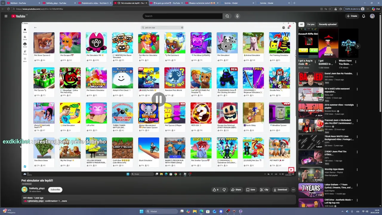Open the video title 'Pet simulator ale lepší!!'
Viewport: 382px width, 215px height.
pyautogui.click(x=37, y=180)
